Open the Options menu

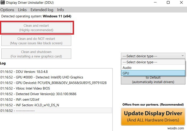tap(7, 10)
